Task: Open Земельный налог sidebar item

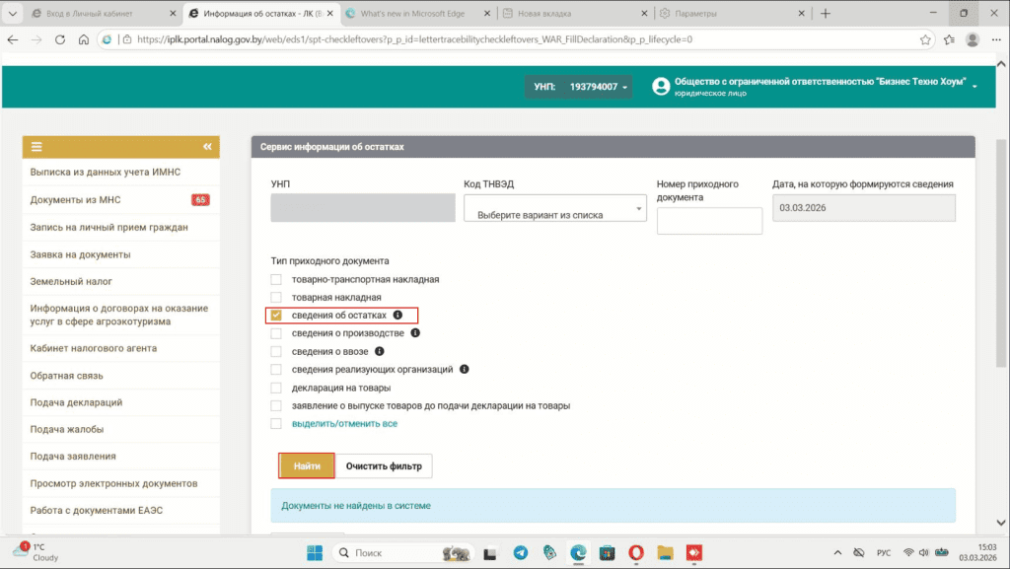Action: [120, 281]
